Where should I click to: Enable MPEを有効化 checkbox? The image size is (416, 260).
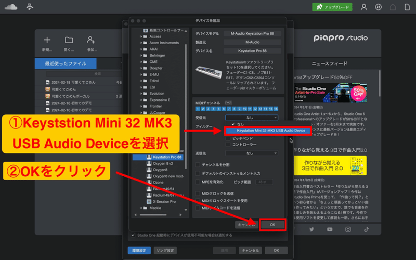pyautogui.click(x=198, y=182)
